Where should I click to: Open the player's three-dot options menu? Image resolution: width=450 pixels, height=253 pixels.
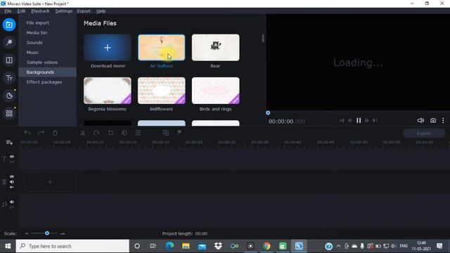click(443, 120)
